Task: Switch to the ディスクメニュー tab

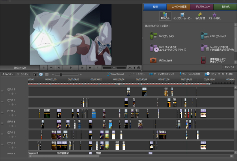Action: tap(202, 7)
